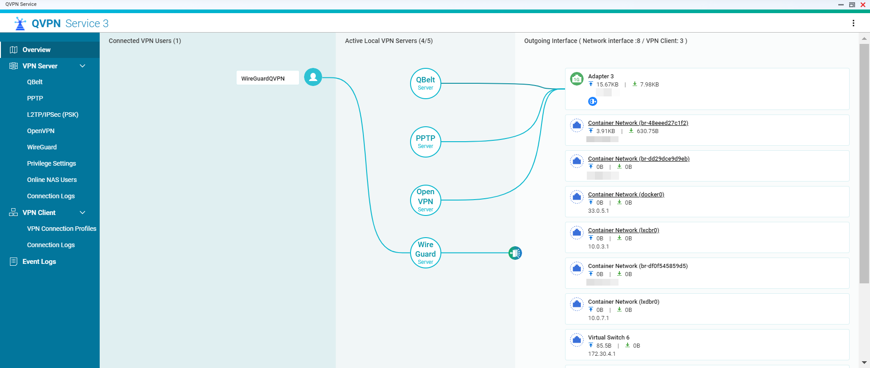870x368 pixels.
Task: Click the docker0 container network icon
Action: tap(576, 197)
